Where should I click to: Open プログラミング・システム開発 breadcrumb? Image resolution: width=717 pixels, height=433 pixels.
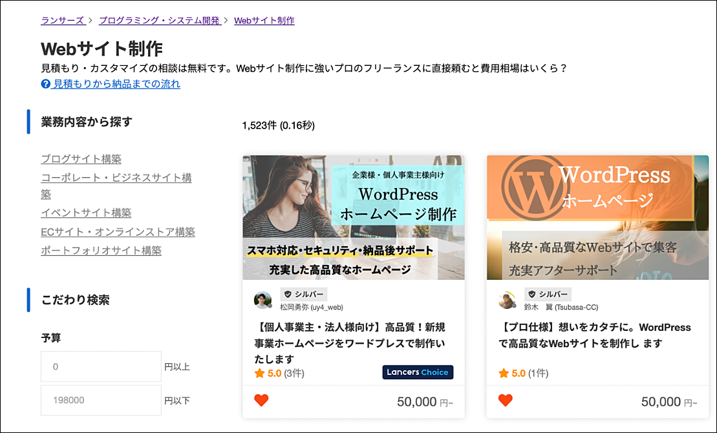pos(160,21)
